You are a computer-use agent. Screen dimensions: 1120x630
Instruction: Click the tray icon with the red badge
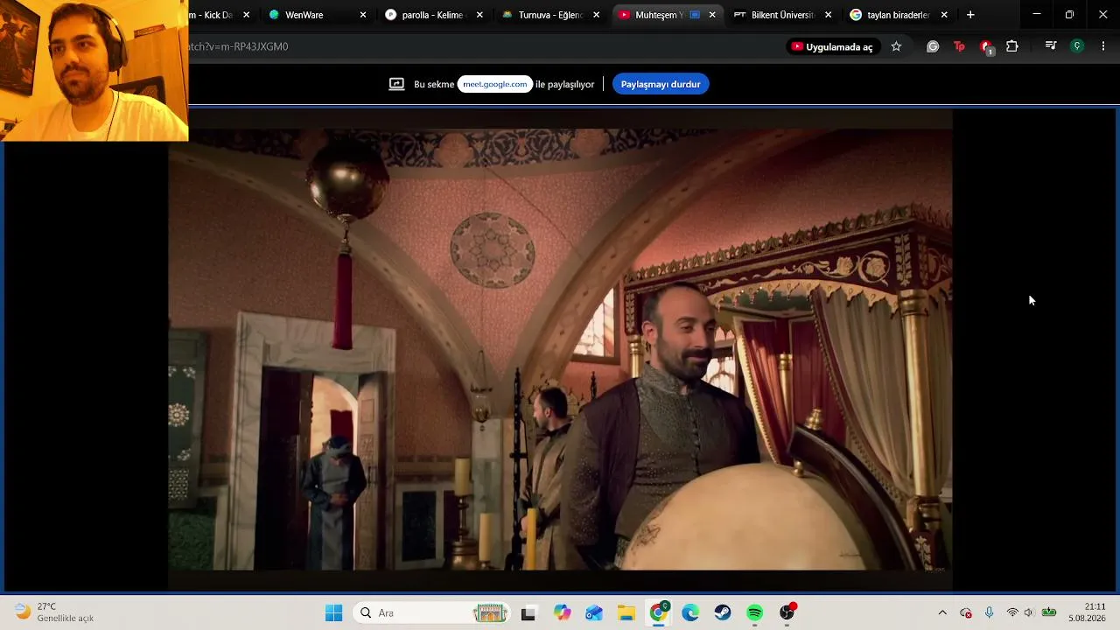(966, 613)
